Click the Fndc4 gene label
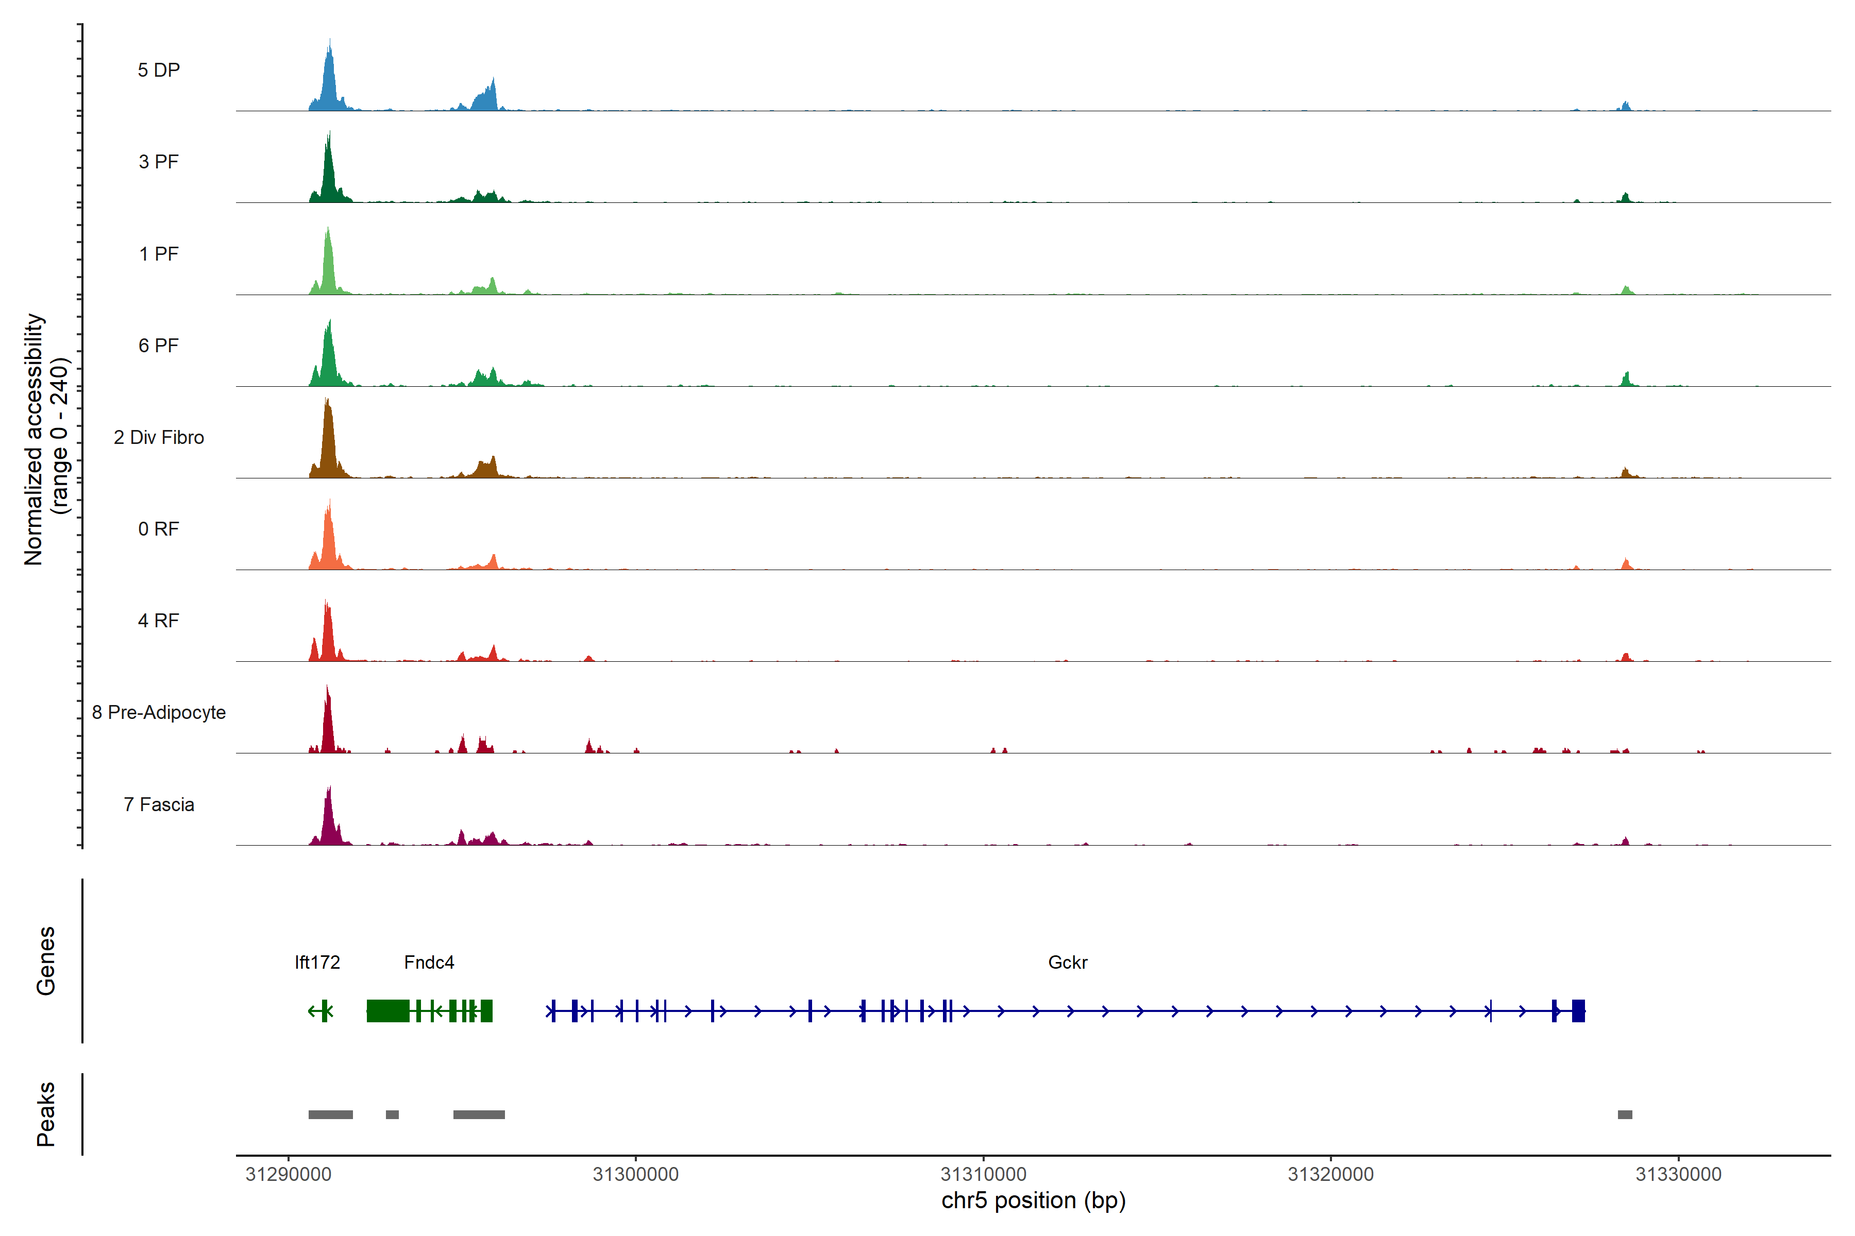 click(429, 963)
